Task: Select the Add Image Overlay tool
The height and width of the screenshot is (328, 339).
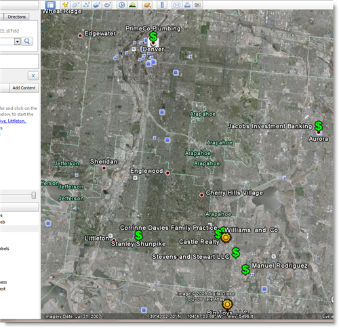Action: pyautogui.click(x=97, y=5)
